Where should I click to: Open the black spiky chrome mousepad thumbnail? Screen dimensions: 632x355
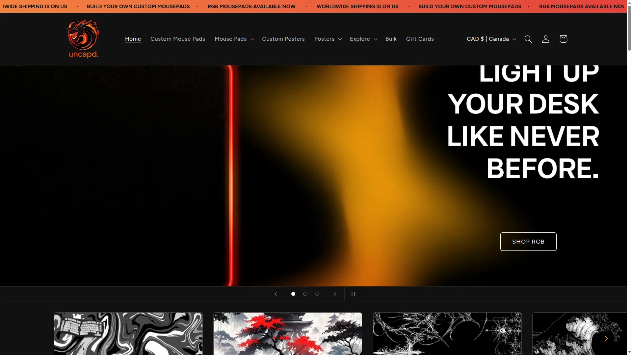(x=447, y=334)
